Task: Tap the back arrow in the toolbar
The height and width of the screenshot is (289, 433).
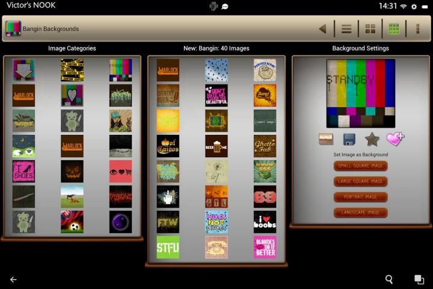Action: click(x=322, y=28)
